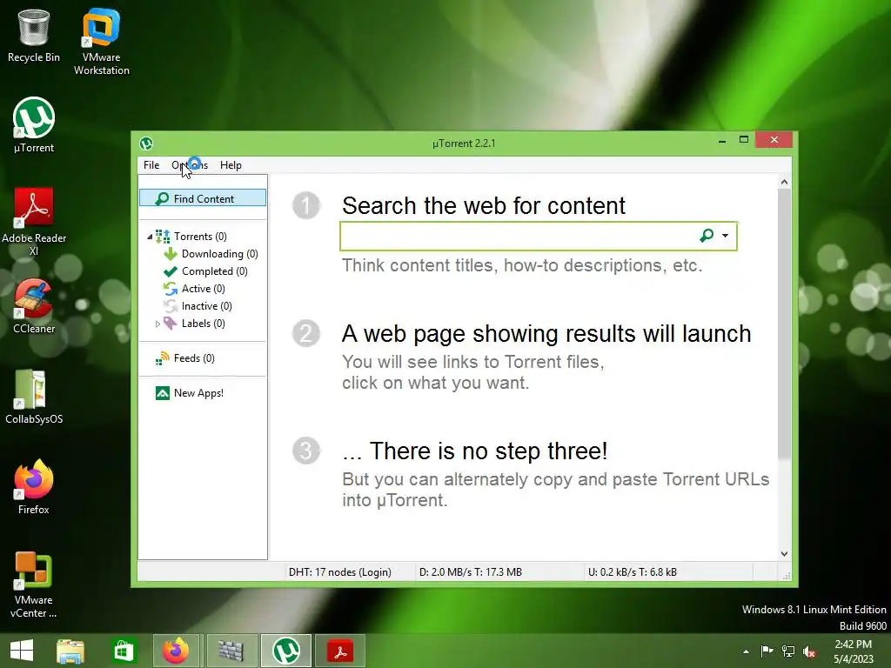891x668 pixels.
Task: Click upload speed status U: 0.2 kB/s
Action: [x=633, y=572]
